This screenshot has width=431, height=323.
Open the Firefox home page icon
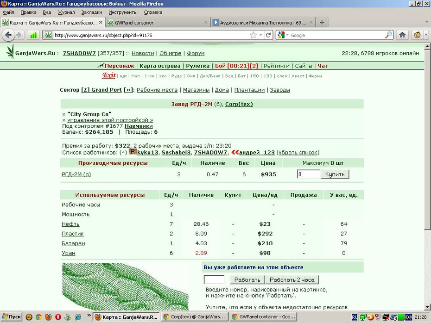click(x=402, y=35)
